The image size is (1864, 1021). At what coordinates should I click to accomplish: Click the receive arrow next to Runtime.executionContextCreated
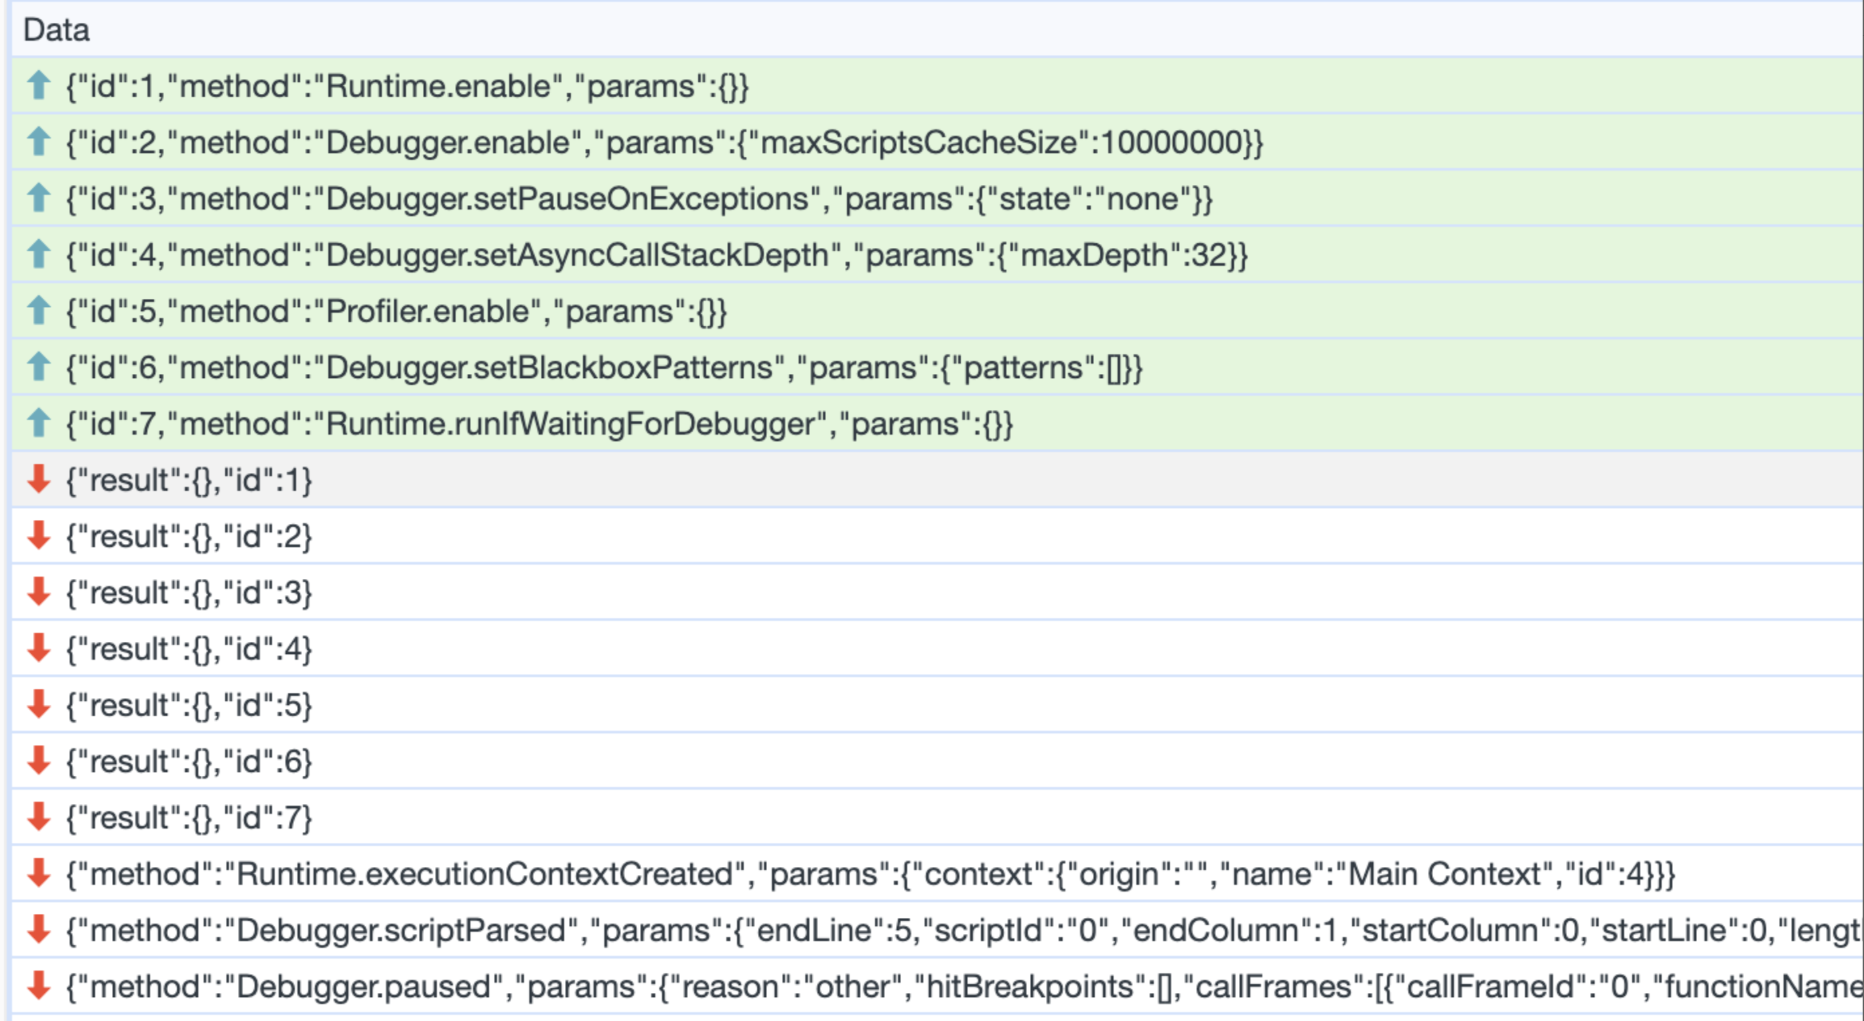(38, 873)
